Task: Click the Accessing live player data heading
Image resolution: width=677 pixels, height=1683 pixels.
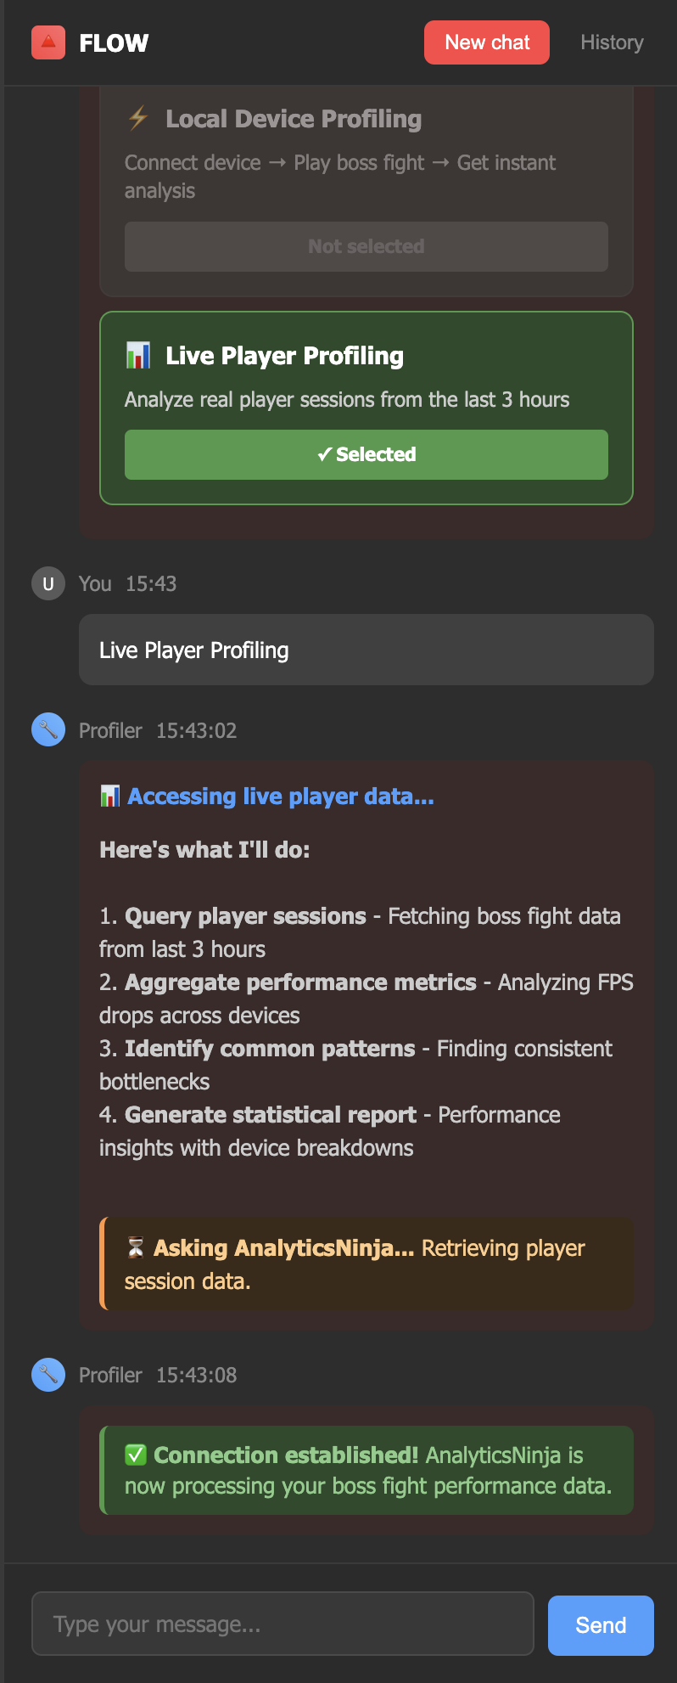Action: pyautogui.click(x=280, y=796)
